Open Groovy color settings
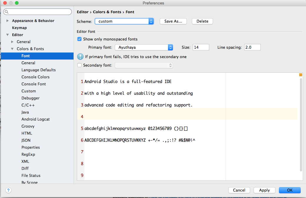 click(x=28, y=126)
